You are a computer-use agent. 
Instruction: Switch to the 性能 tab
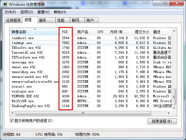coord(63,20)
